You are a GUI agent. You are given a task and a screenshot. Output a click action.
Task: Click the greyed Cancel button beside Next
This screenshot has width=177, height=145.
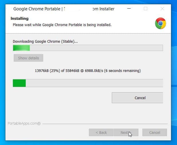pos(155,132)
